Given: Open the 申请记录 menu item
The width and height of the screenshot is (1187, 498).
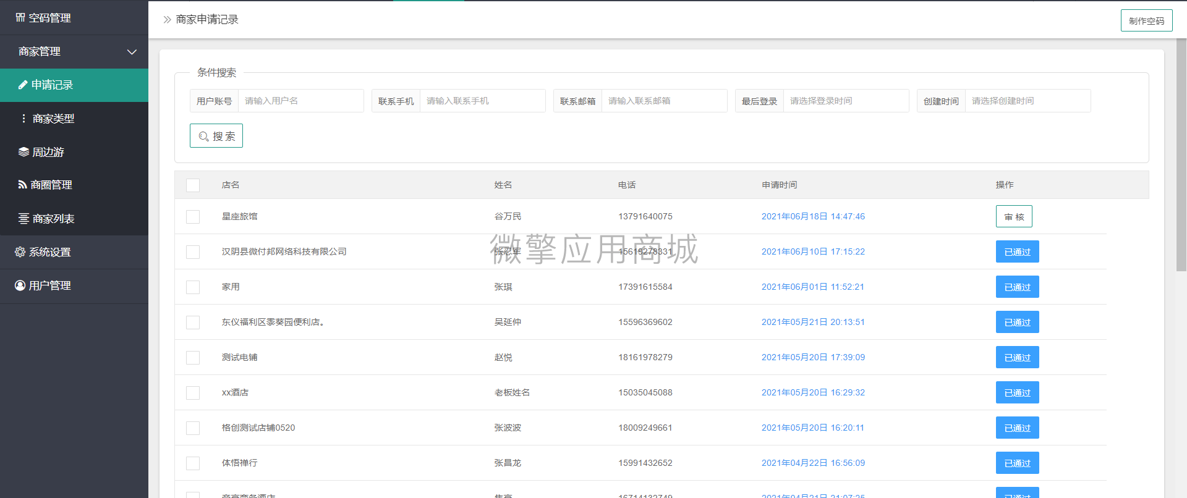Looking at the screenshot, I should [74, 85].
